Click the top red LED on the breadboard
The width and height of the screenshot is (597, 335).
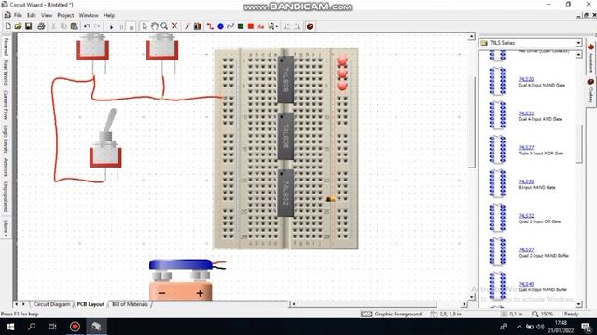pos(342,60)
